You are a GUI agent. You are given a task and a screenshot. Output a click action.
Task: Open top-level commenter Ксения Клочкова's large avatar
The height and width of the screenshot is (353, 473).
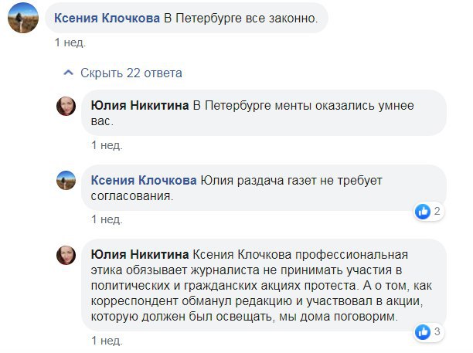point(23,19)
